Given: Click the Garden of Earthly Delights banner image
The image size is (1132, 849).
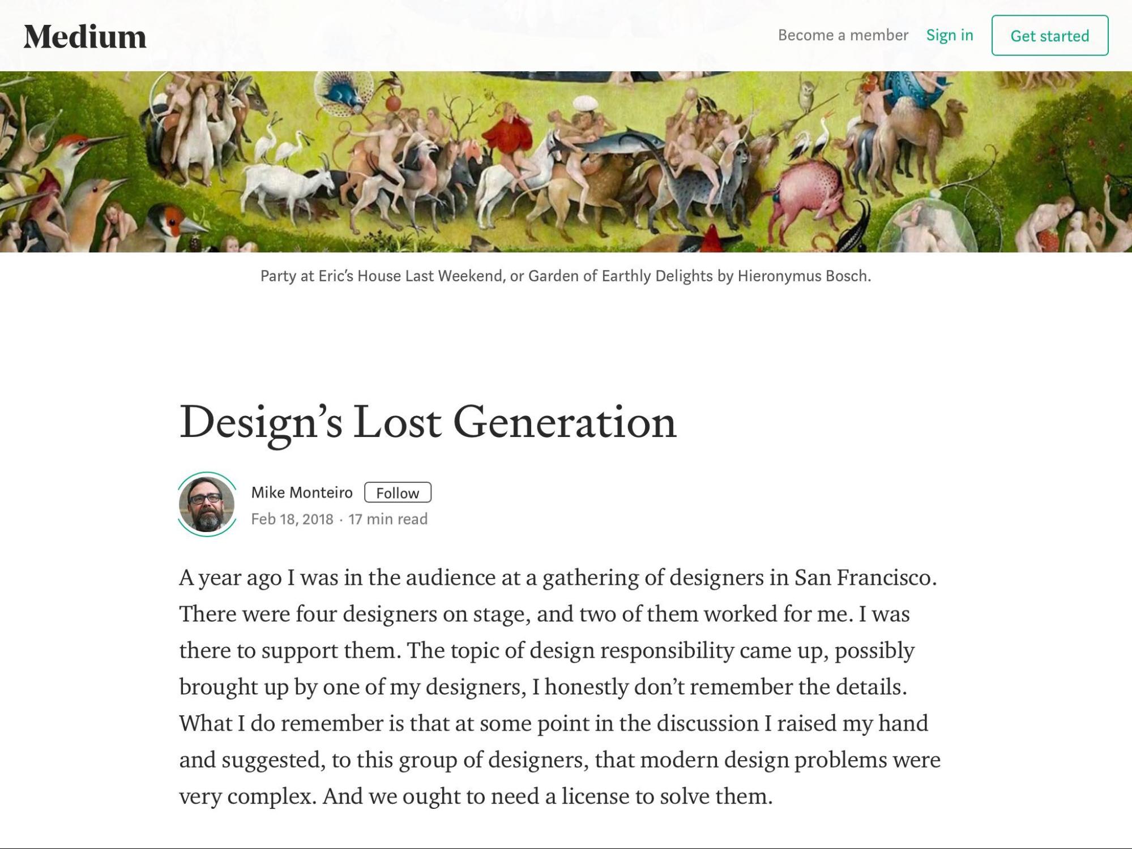Looking at the screenshot, I should click(566, 162).
